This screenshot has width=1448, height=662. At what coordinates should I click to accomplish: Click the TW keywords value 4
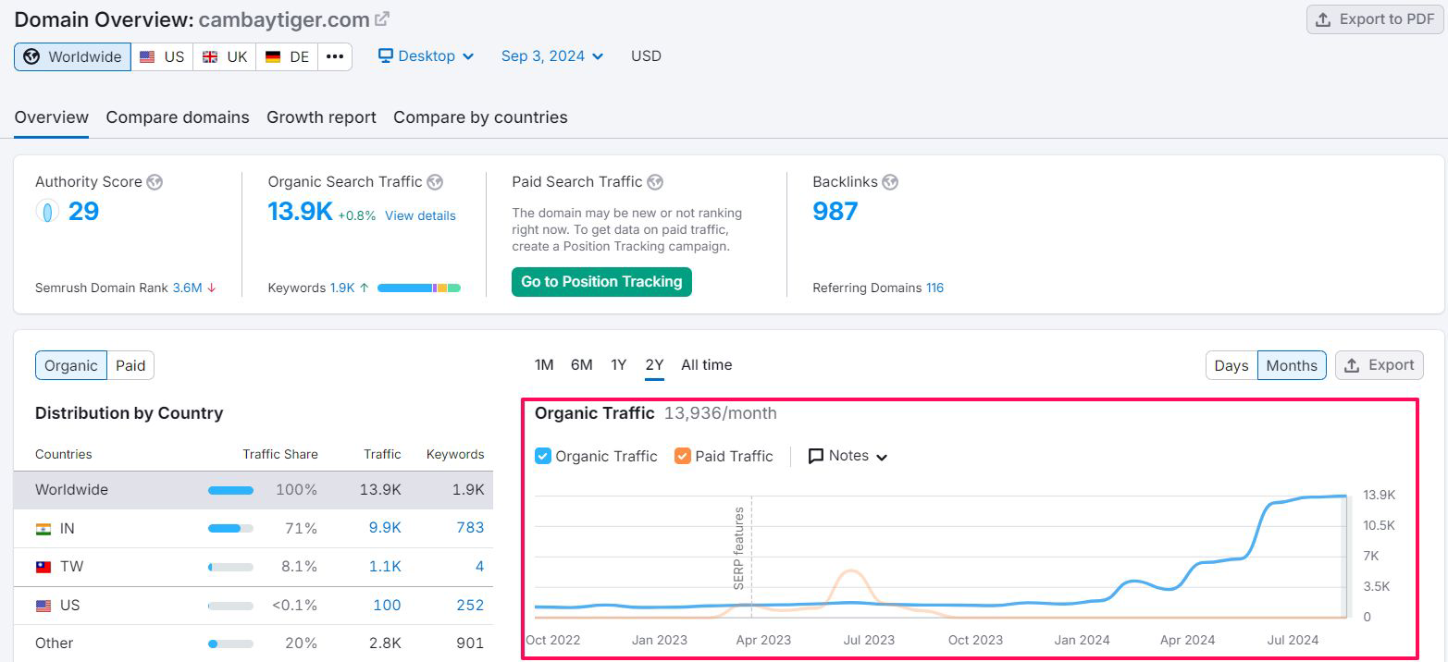(479, 567)
